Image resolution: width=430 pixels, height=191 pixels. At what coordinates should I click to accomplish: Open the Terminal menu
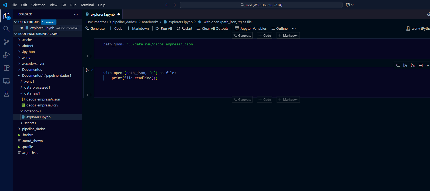coord(87,5)
